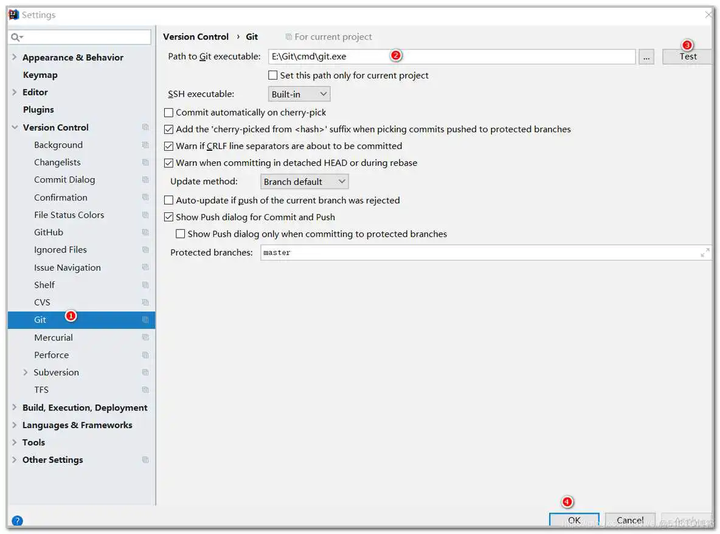Open the Keymap settings page

[40, 75]
